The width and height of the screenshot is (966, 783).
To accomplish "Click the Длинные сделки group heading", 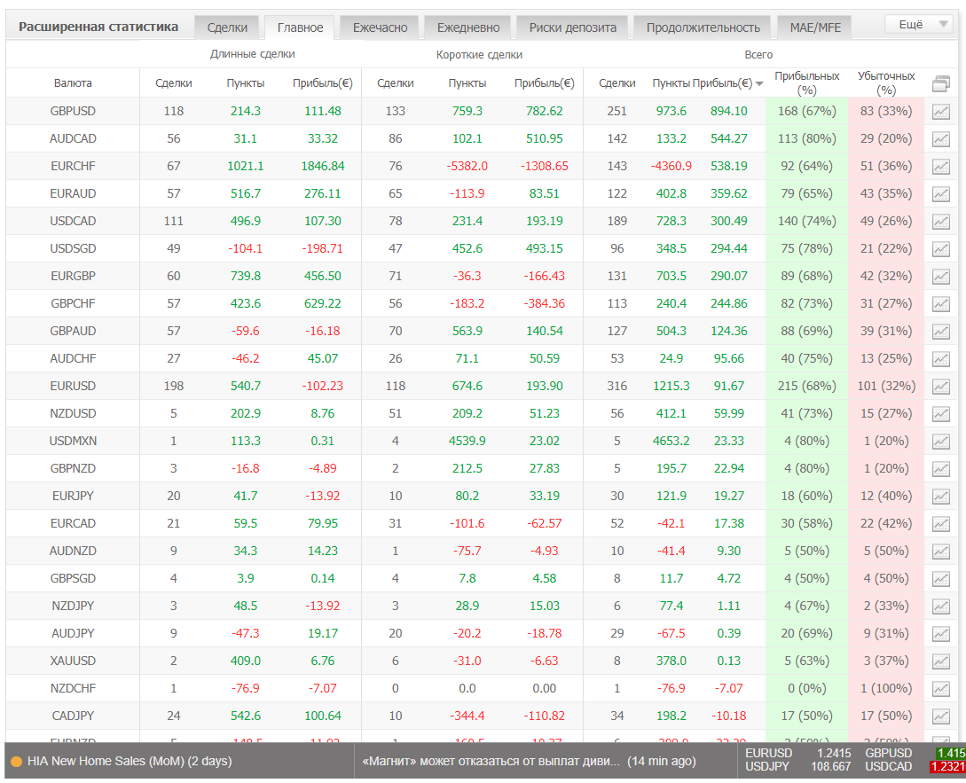I will click(x=252, y=54).
